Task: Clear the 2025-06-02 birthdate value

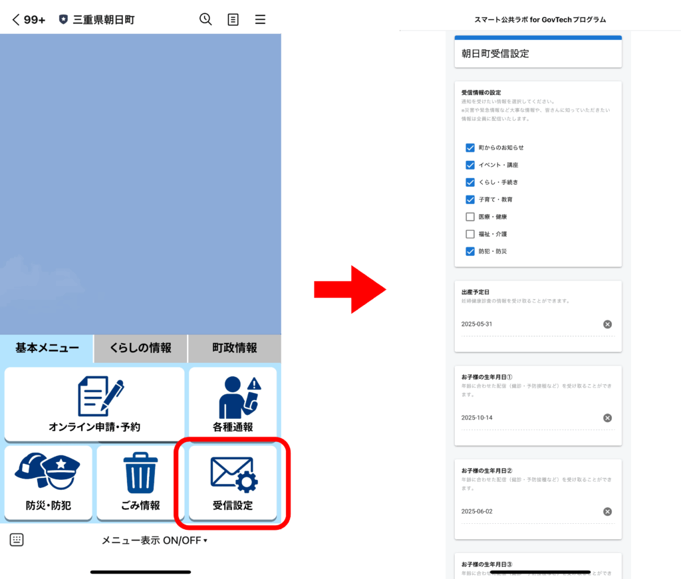Action: tap(607, 512)
